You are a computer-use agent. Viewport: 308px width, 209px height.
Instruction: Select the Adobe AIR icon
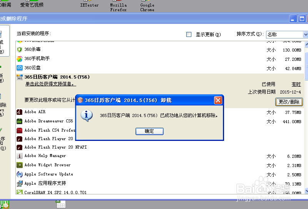(20, 112)
